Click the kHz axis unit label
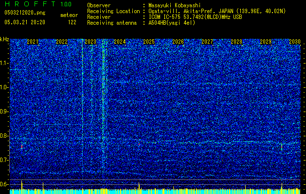 [4, 39]
